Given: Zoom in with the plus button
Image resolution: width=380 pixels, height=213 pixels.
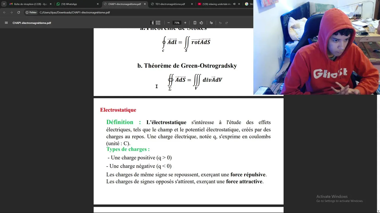Looking at the screenshot, I should tap(185, 23).
